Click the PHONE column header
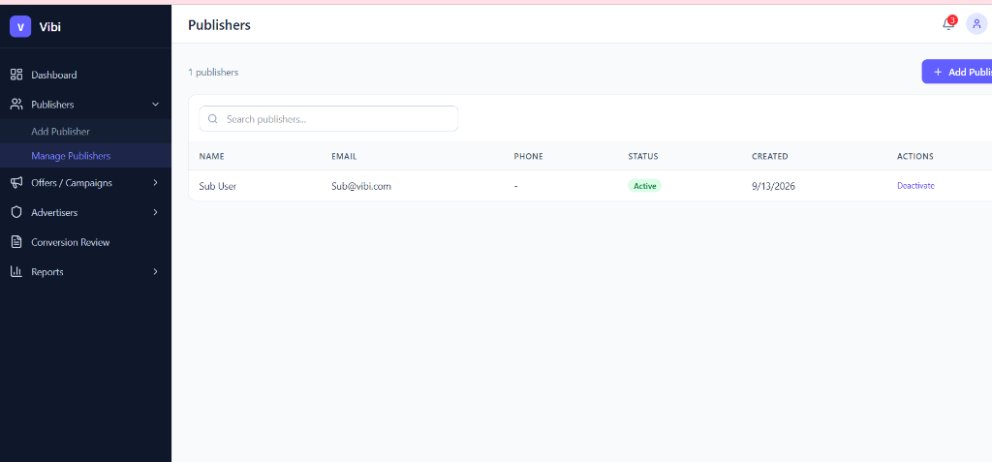Viewport: 992px width, 462px height. pyautogui.click(x=528, y=156)
